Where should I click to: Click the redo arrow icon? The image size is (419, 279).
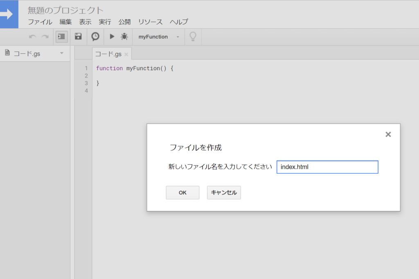coord(45,37)
